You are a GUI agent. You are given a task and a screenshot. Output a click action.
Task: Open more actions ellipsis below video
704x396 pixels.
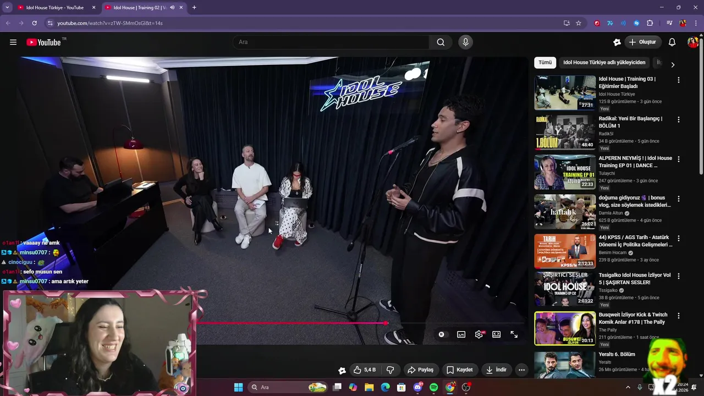pos(521,370)
